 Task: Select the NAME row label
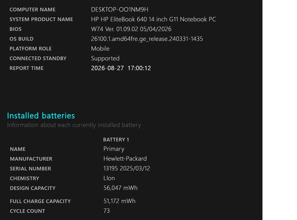tap(18, 149)
